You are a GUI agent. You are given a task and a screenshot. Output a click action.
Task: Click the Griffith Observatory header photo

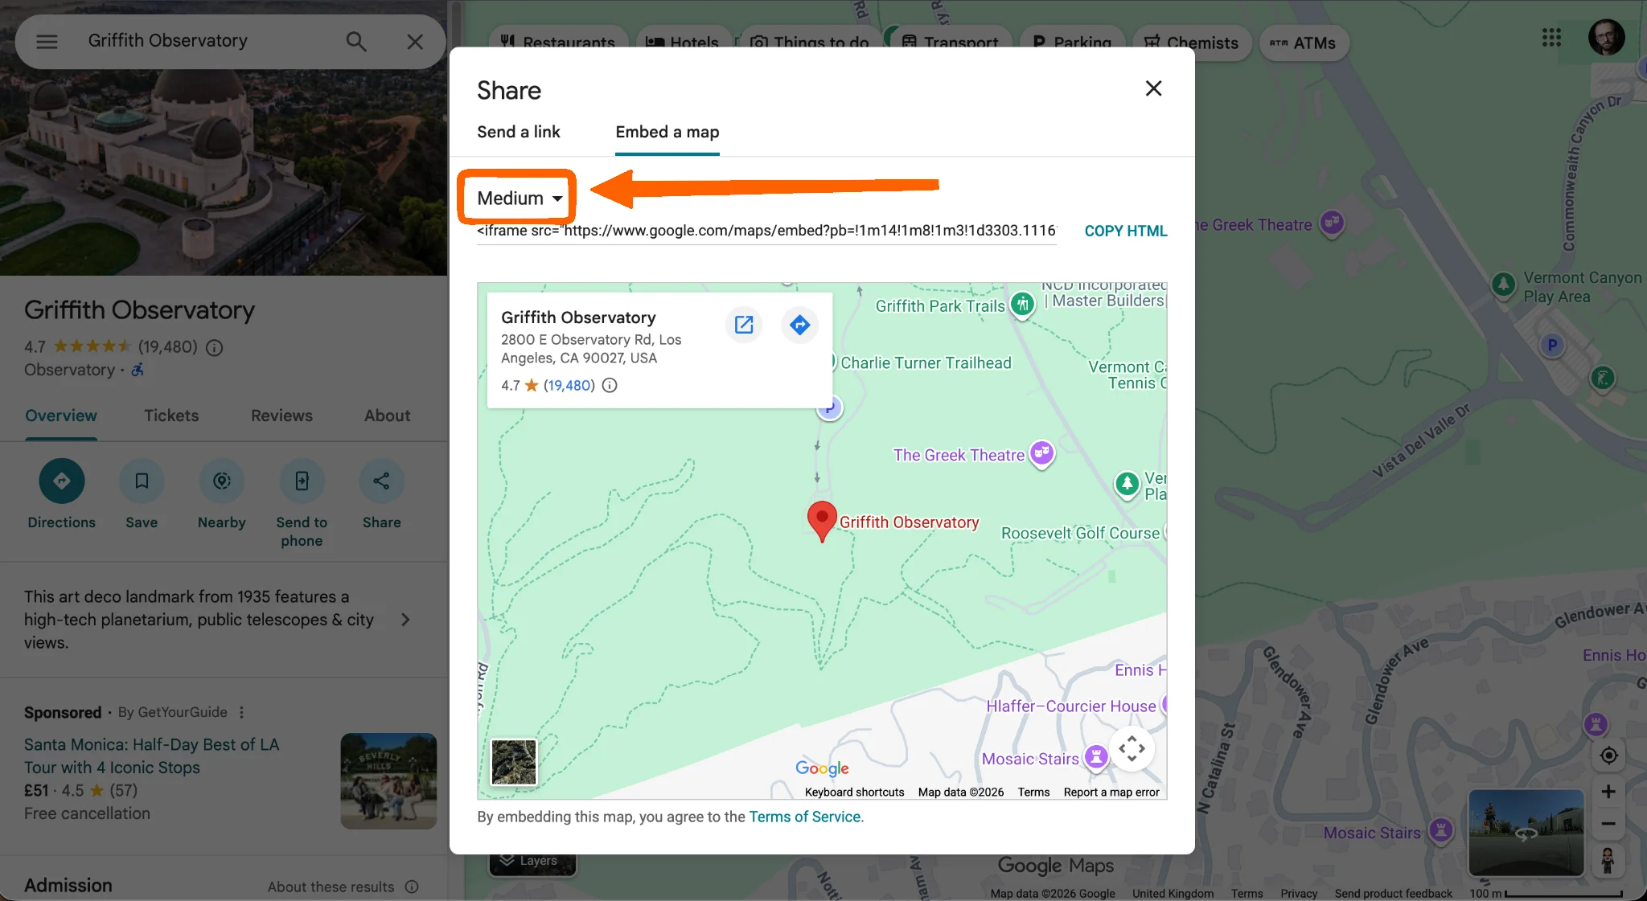tap(224, 173)
